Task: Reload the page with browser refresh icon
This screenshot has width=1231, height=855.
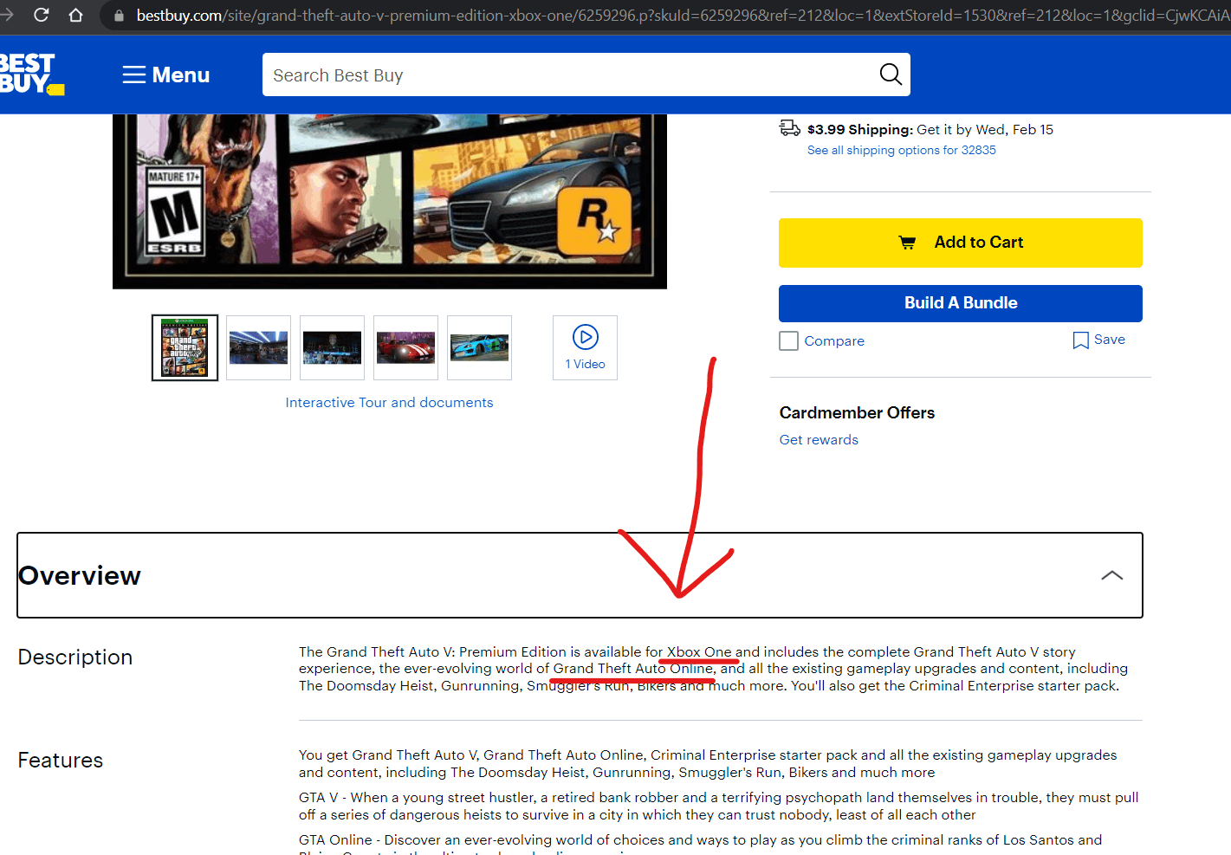Action: pyautogui.click(x=41, y=15)
